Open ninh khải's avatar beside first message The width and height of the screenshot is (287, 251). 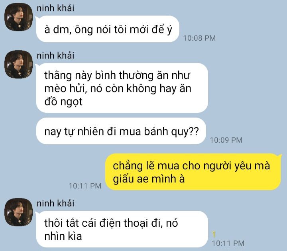[x=18, y=17]
